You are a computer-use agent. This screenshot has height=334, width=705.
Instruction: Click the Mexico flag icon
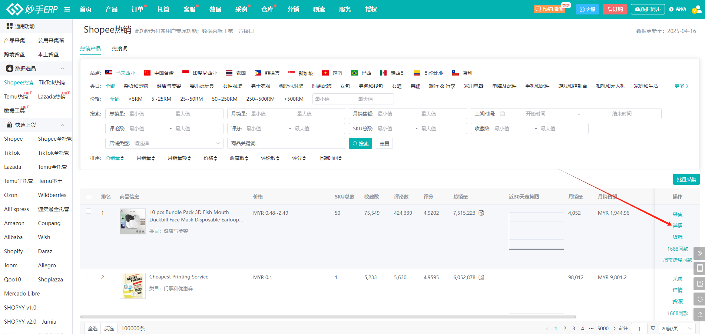[383, 73]
